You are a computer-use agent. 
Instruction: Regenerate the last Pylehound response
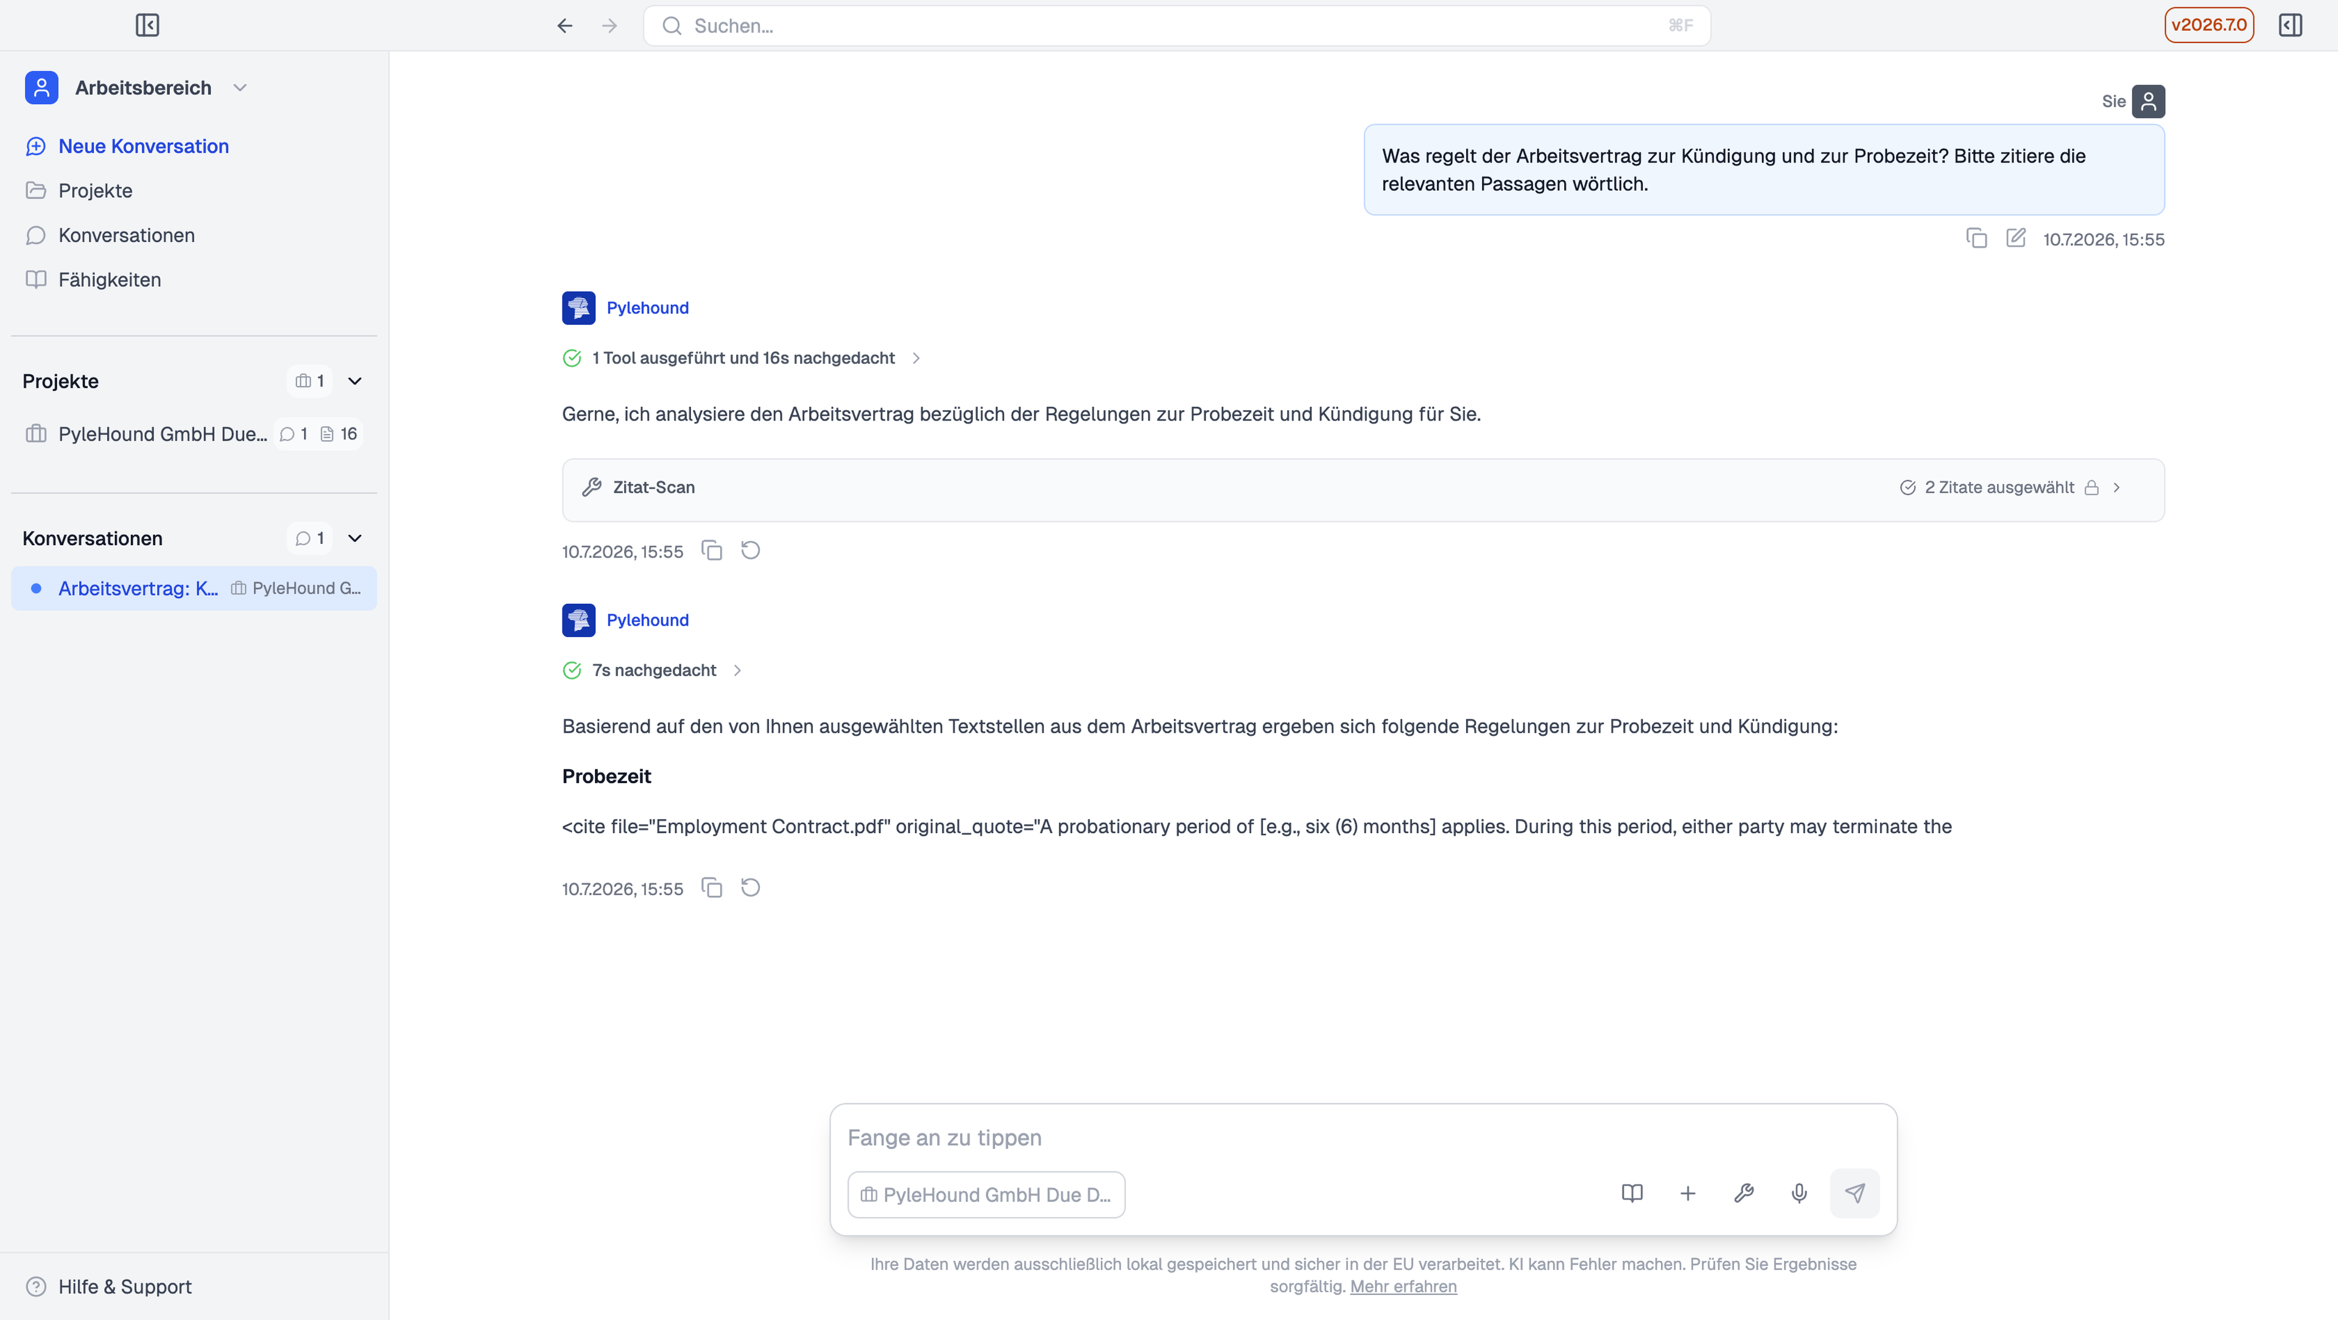[751, 887]
